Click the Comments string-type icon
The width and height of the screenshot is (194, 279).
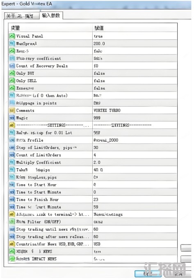click(x=12, y=110)
